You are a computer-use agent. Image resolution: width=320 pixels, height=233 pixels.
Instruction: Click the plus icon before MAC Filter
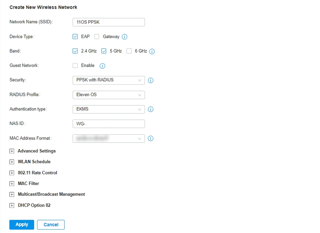coord(12,183)
